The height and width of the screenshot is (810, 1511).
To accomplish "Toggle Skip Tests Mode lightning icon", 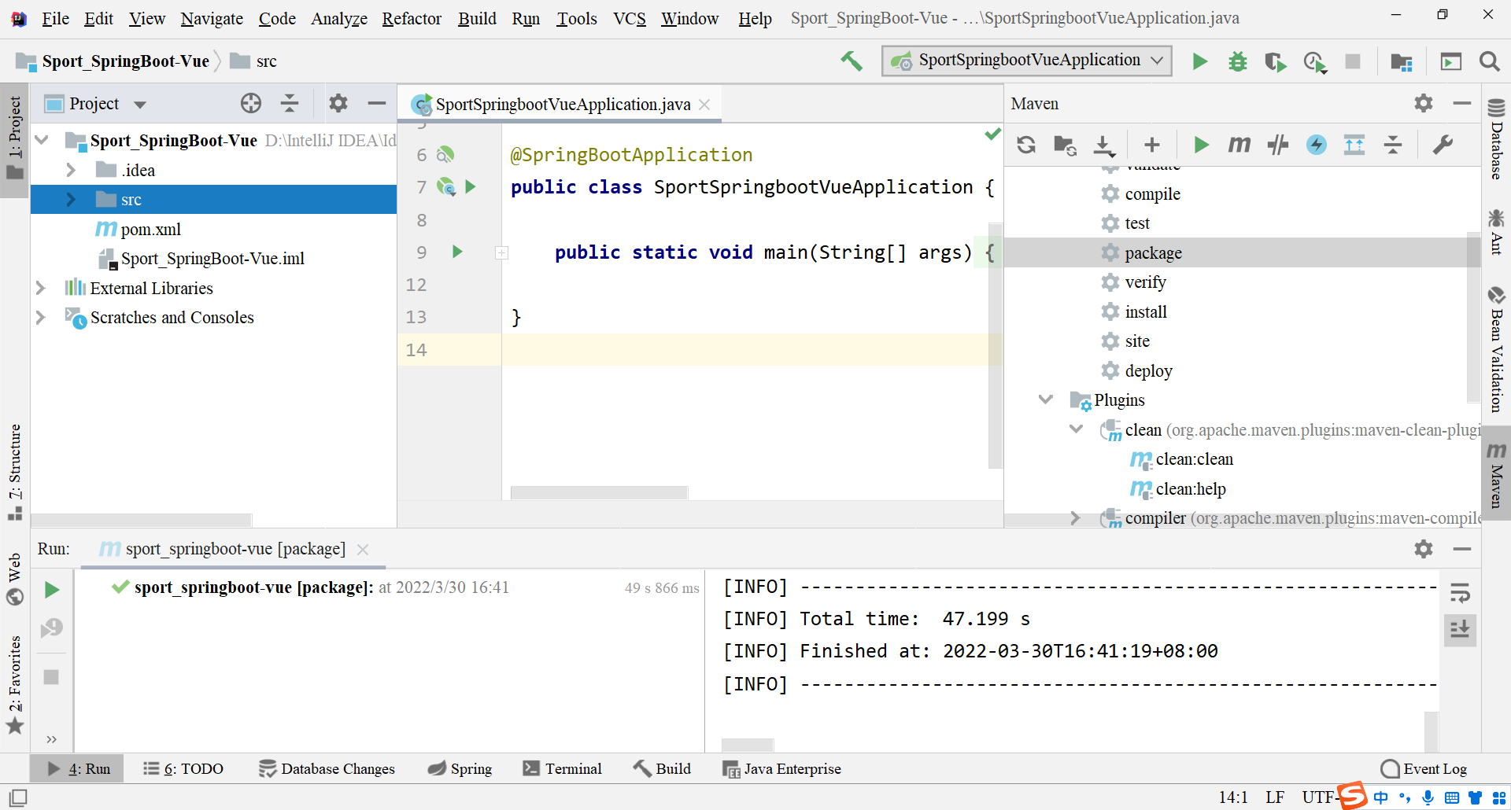I will tap(1317, 145).
